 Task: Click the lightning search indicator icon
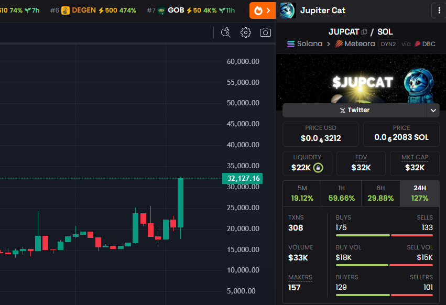click(x=226, y=32)
